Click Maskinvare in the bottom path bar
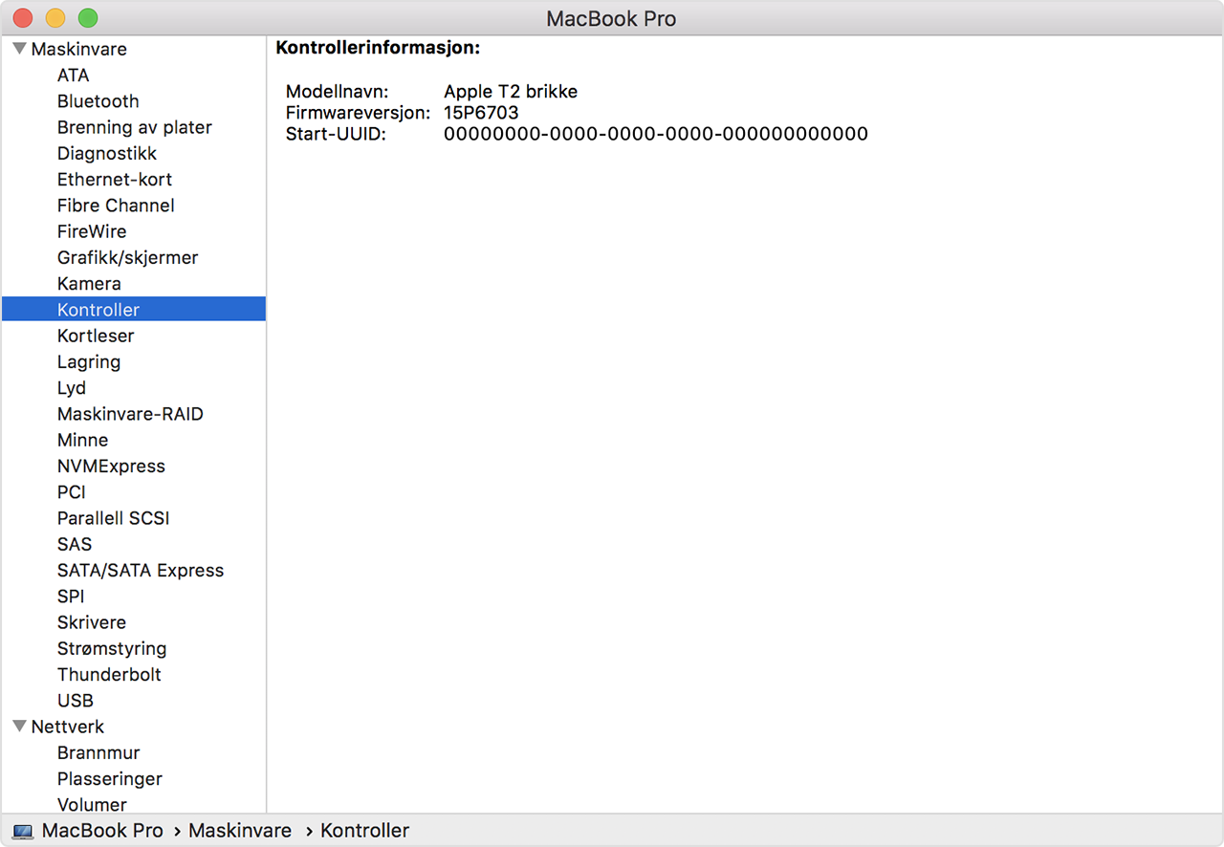Image resolution: width=1224 pixels, height=847 pixels. pyautogui.click(x=240, y=832)
